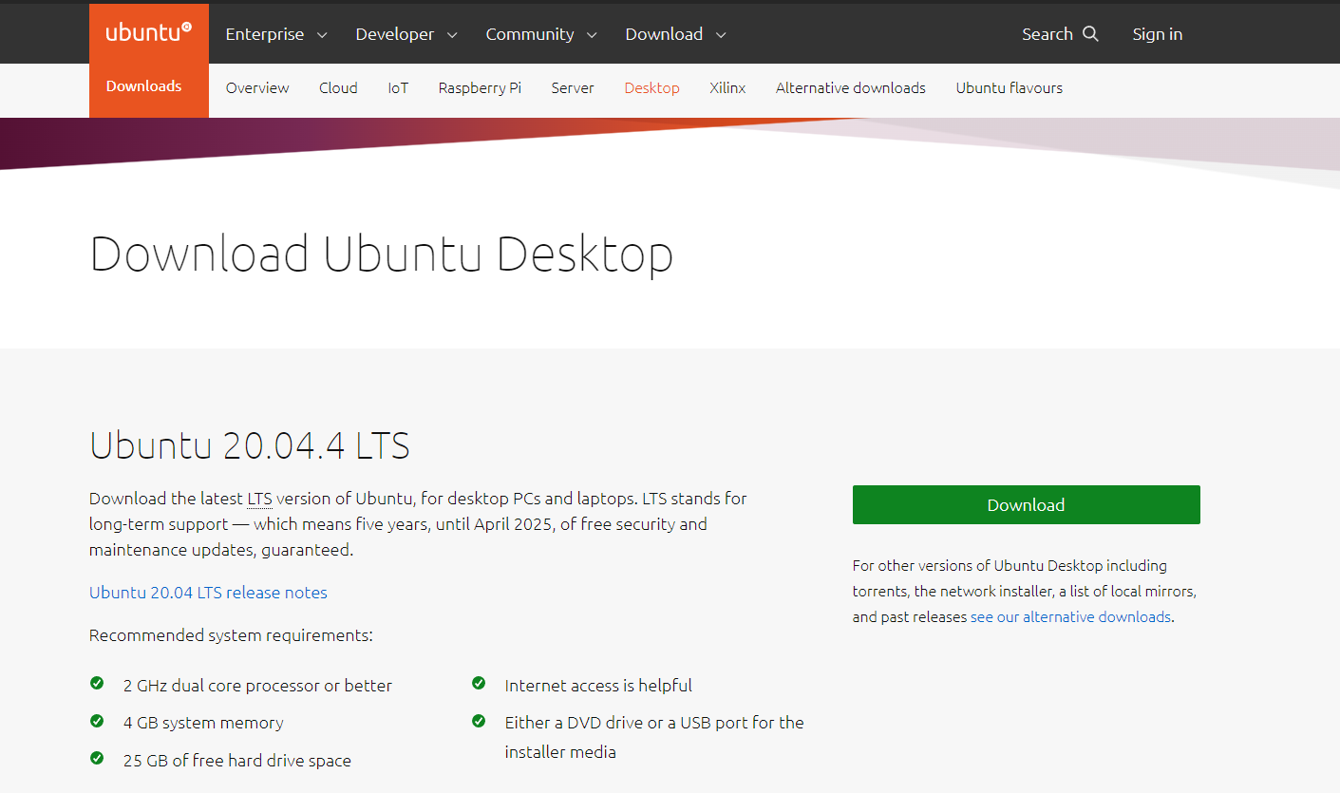Click the Ubuntu logo in header

pos(148,32)
